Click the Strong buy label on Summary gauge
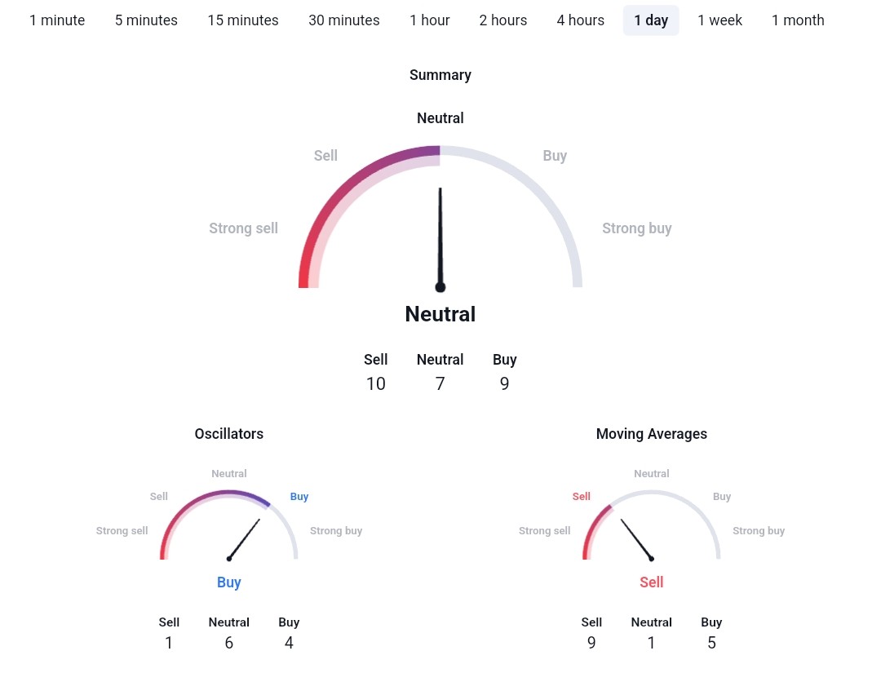The image size is (881, 673). 637,228
